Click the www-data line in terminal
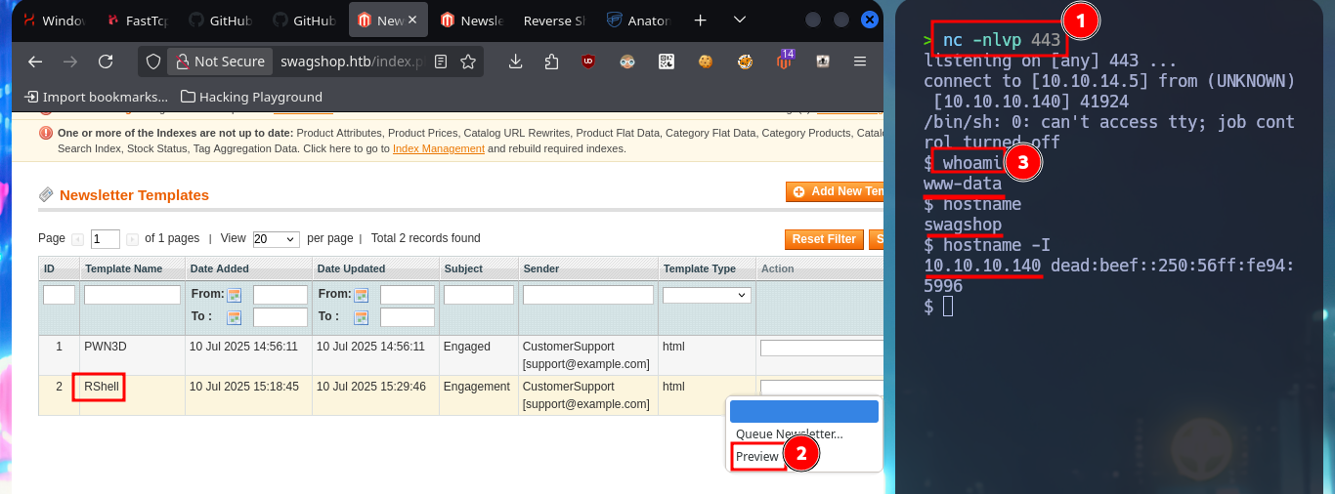Image resolution: width=1335 pixels, height=494 pixels. pos(963,184)
